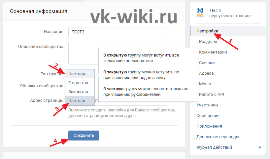The image size is (270, 159).
Task: Click into the Название field with TECT2
Action: click(118, 32)
